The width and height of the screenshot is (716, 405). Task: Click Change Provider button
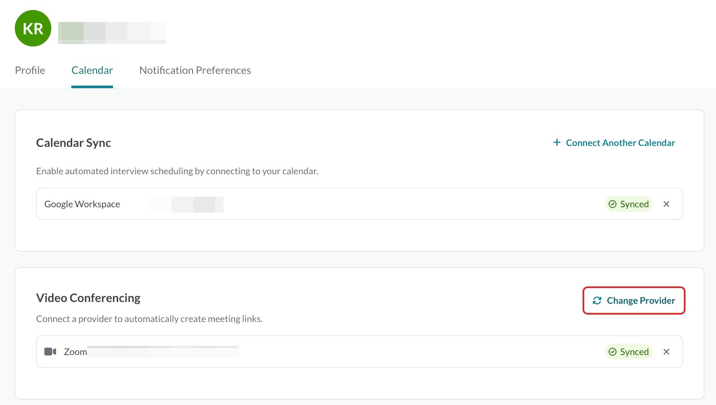tap(634, 300)
